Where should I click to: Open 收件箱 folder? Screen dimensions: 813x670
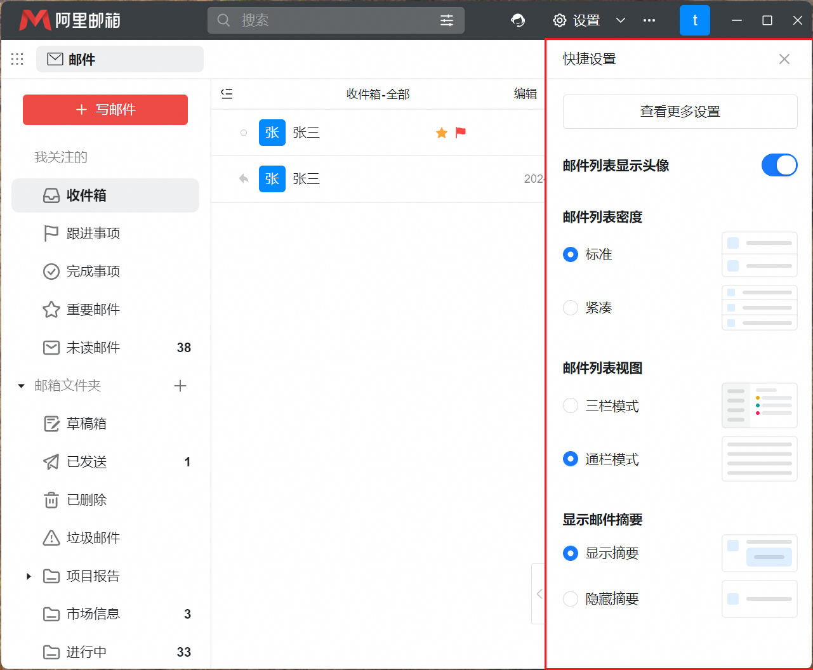tap(105, 195)
